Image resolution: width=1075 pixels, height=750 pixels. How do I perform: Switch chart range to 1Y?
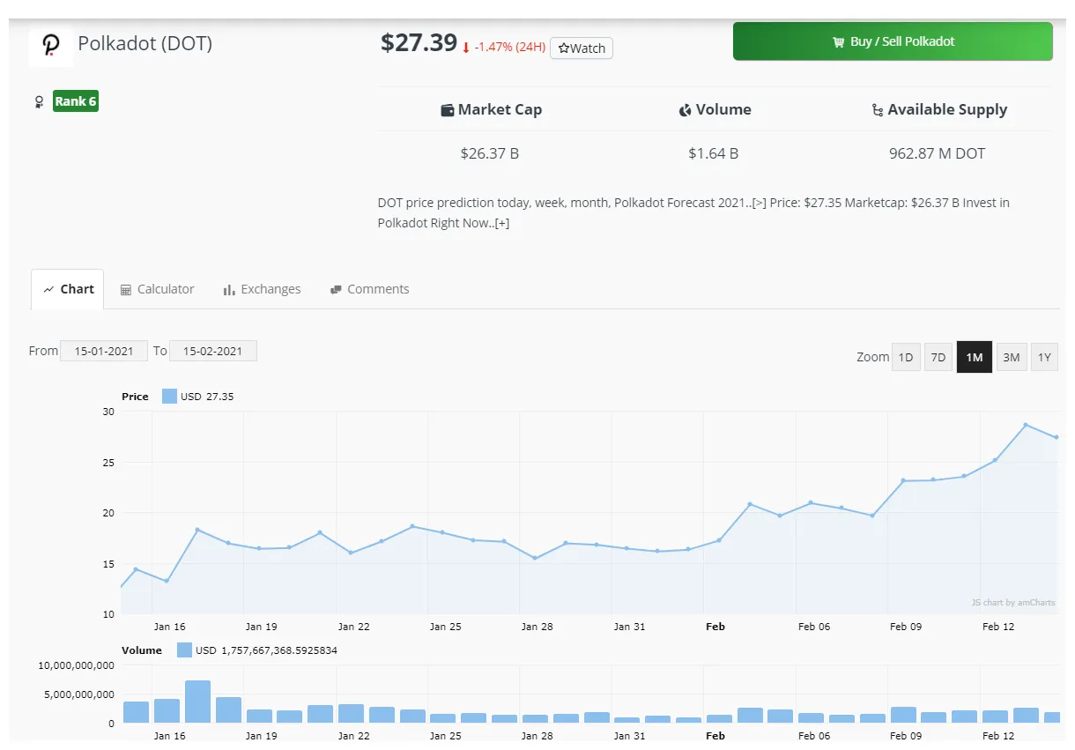tap(1044, 357)
